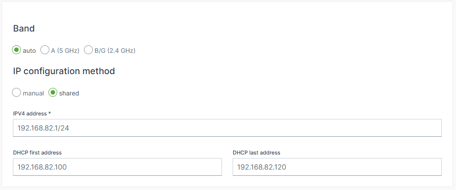Viewport: 456px width, 190px height.
Task: Choose the A (5 GHz) band option
Action: coord(45,50)
